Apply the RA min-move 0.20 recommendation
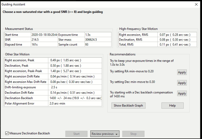This screenshot has width=202, height=139. point(182,72)
